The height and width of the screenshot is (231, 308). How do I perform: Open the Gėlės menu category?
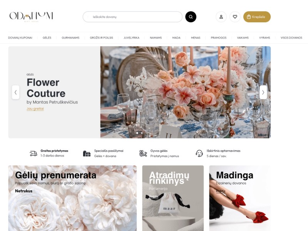pos(47,38)
